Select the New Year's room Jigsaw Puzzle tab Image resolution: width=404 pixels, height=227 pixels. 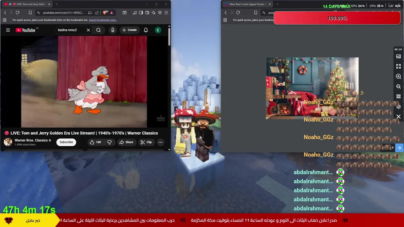click(247, 4)
